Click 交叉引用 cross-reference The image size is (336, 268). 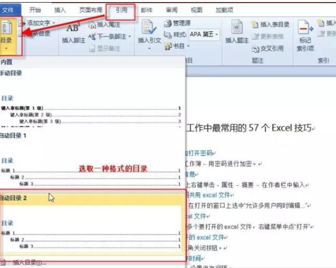[x=268, y=48]
